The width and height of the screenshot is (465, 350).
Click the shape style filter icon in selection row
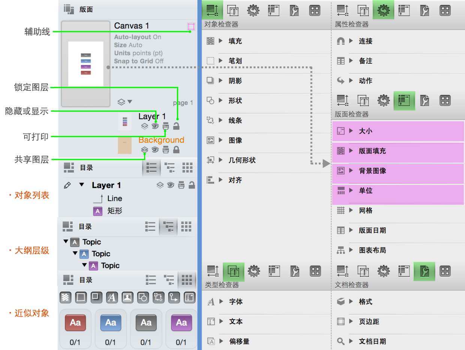(x=143, y=298)
